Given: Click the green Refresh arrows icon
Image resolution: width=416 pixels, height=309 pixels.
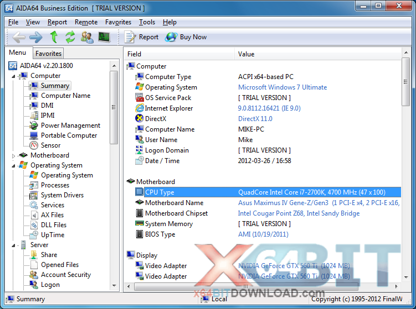Looking at the screenshot, I should 70,37.
